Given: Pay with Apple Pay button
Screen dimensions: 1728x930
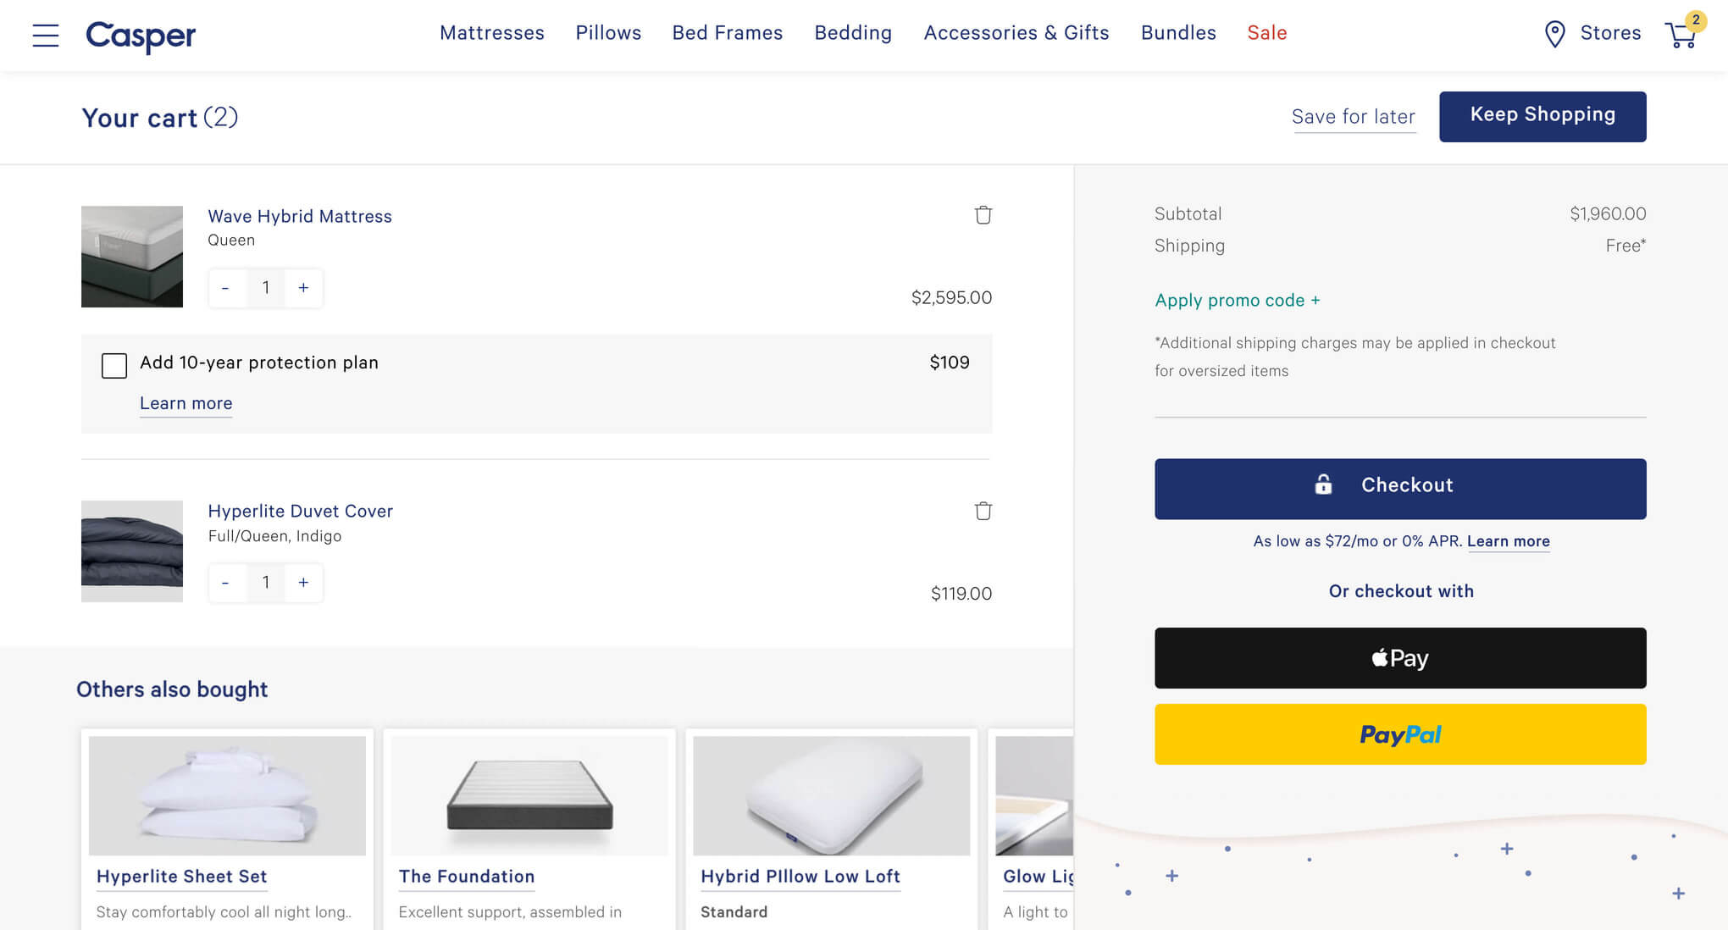Looking at the screenshot, I should click(x=1399, y=658).
